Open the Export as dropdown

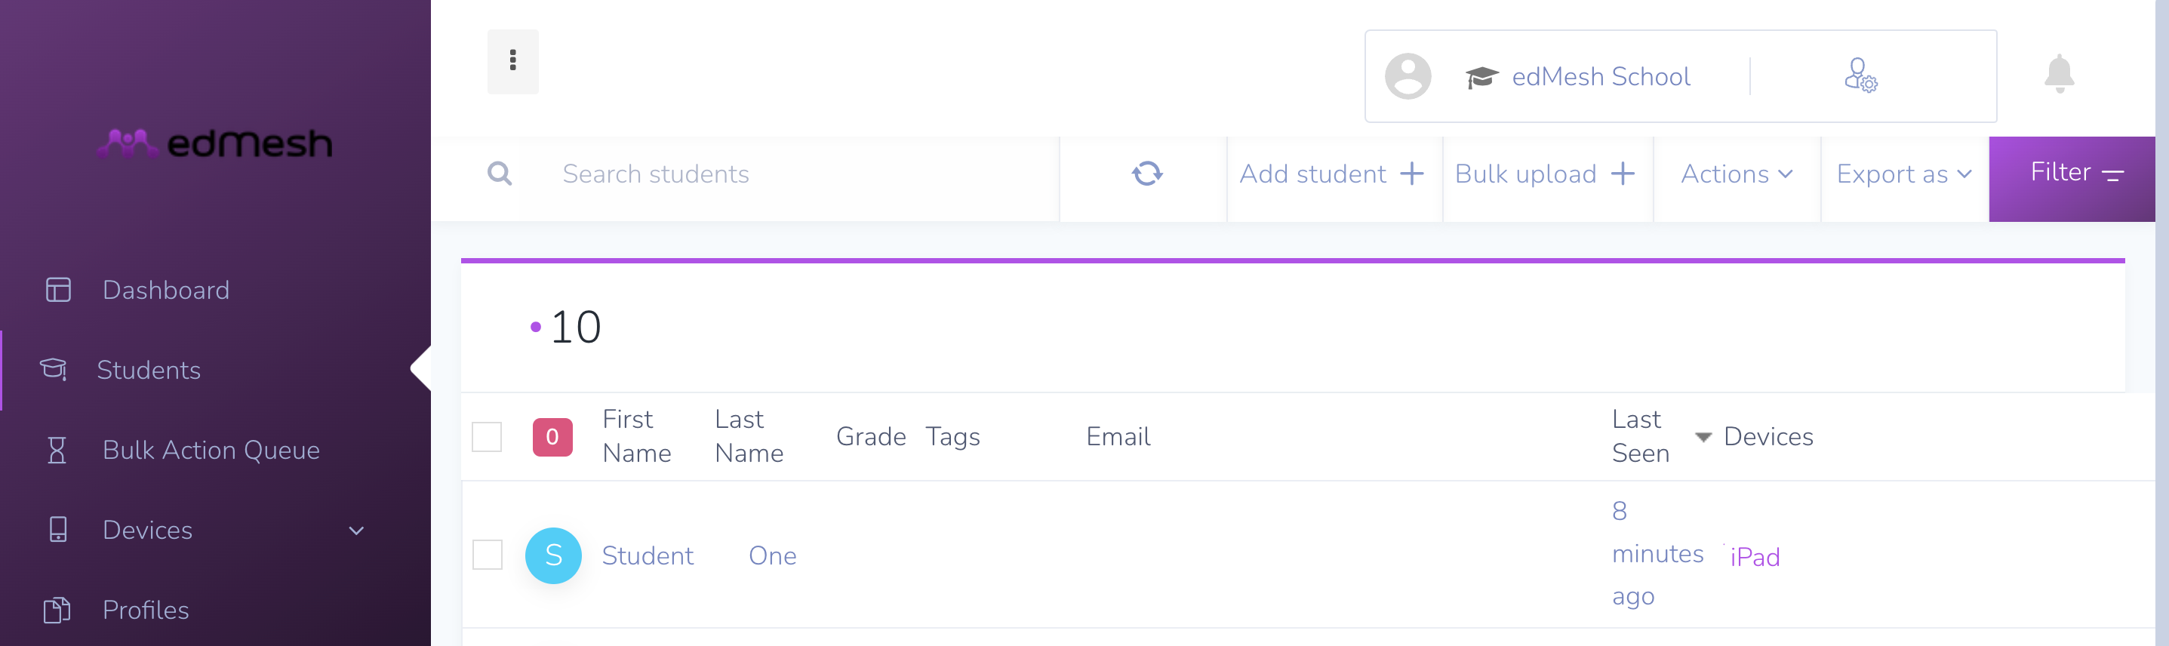[x=1904, y=174]
